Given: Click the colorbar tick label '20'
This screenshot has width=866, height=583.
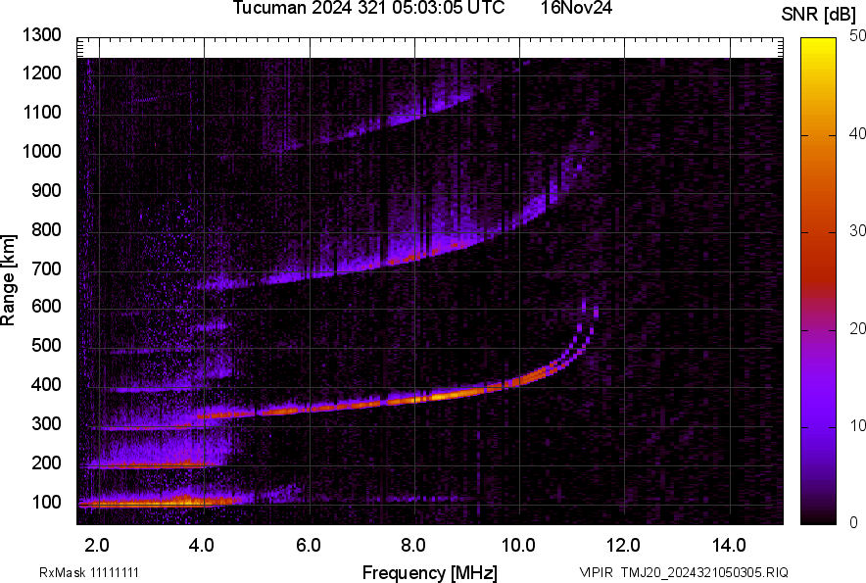Looking at the screenshot, I should click(857, 328).
